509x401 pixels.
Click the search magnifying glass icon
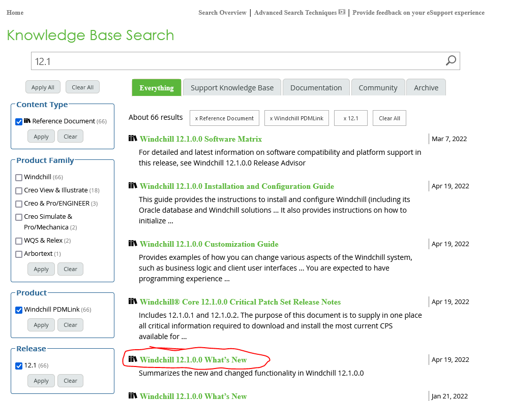tap(451, 61)
